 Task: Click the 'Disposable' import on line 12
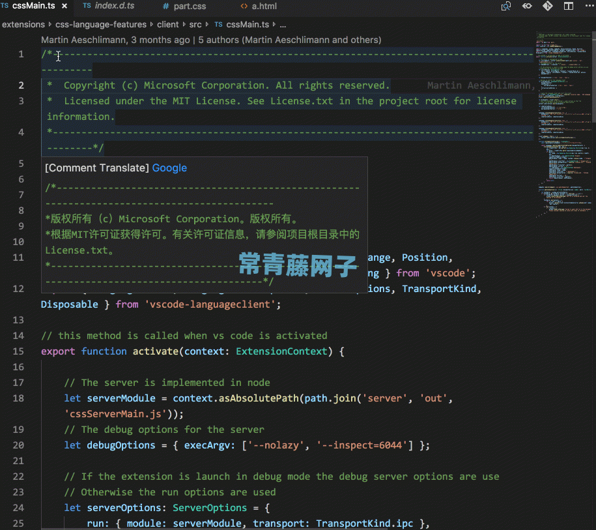(70, 304)
